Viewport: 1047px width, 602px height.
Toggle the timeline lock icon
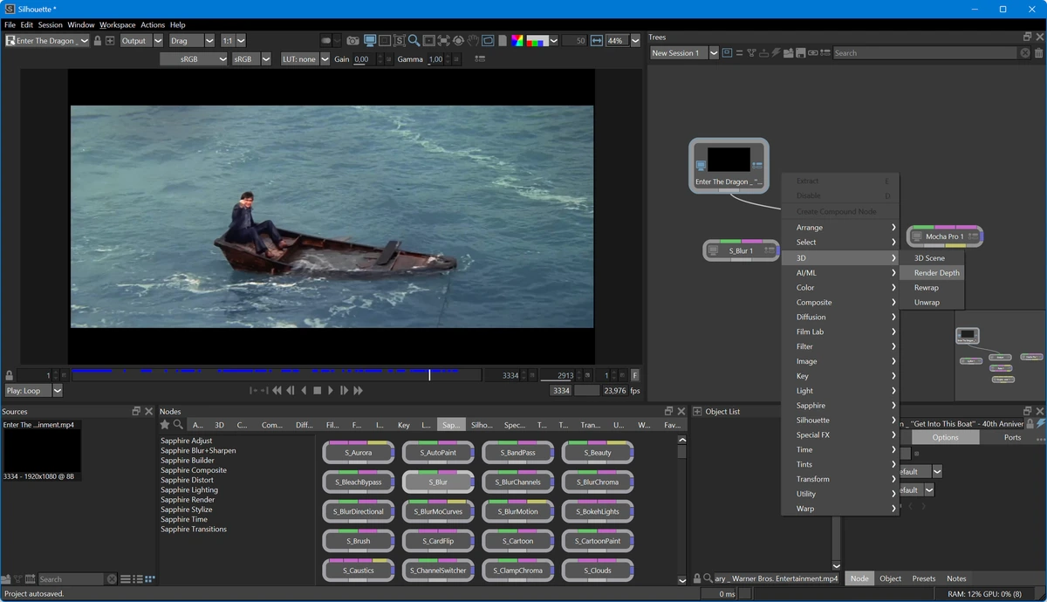10,375
